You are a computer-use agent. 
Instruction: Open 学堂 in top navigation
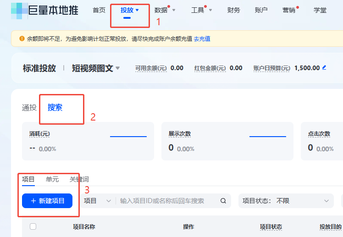click(x=320, y=10)
